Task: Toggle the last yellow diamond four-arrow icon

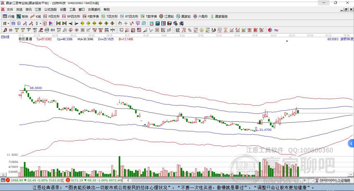Action: click(x=112, y=23)
